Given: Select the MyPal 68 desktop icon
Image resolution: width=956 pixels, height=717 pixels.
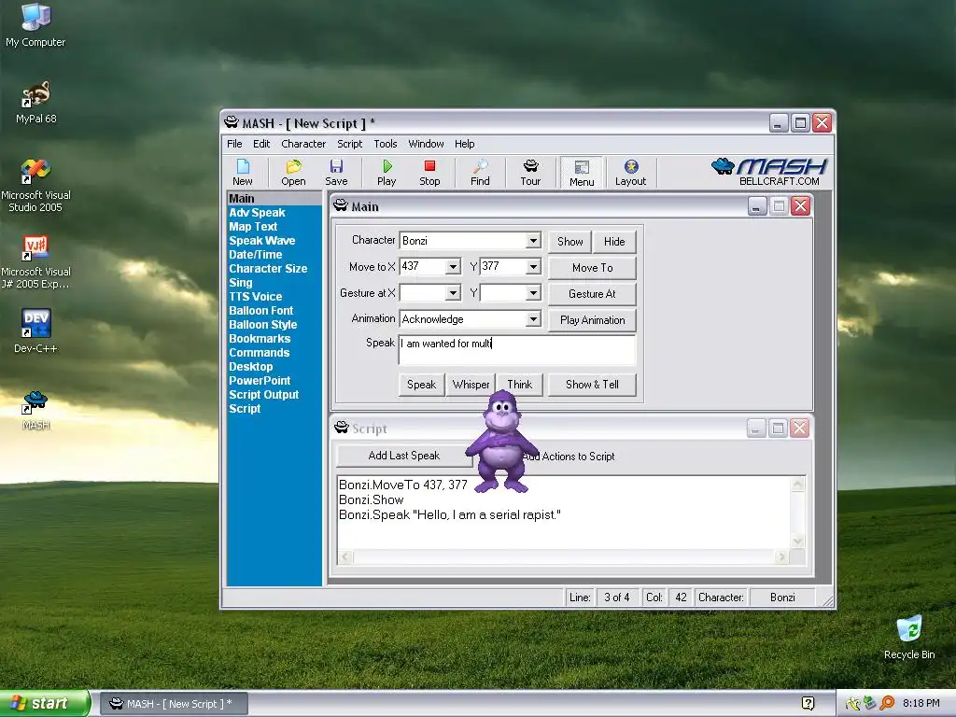Looking at the screenshot, I should pyautogui.click(x=36, y=103).
